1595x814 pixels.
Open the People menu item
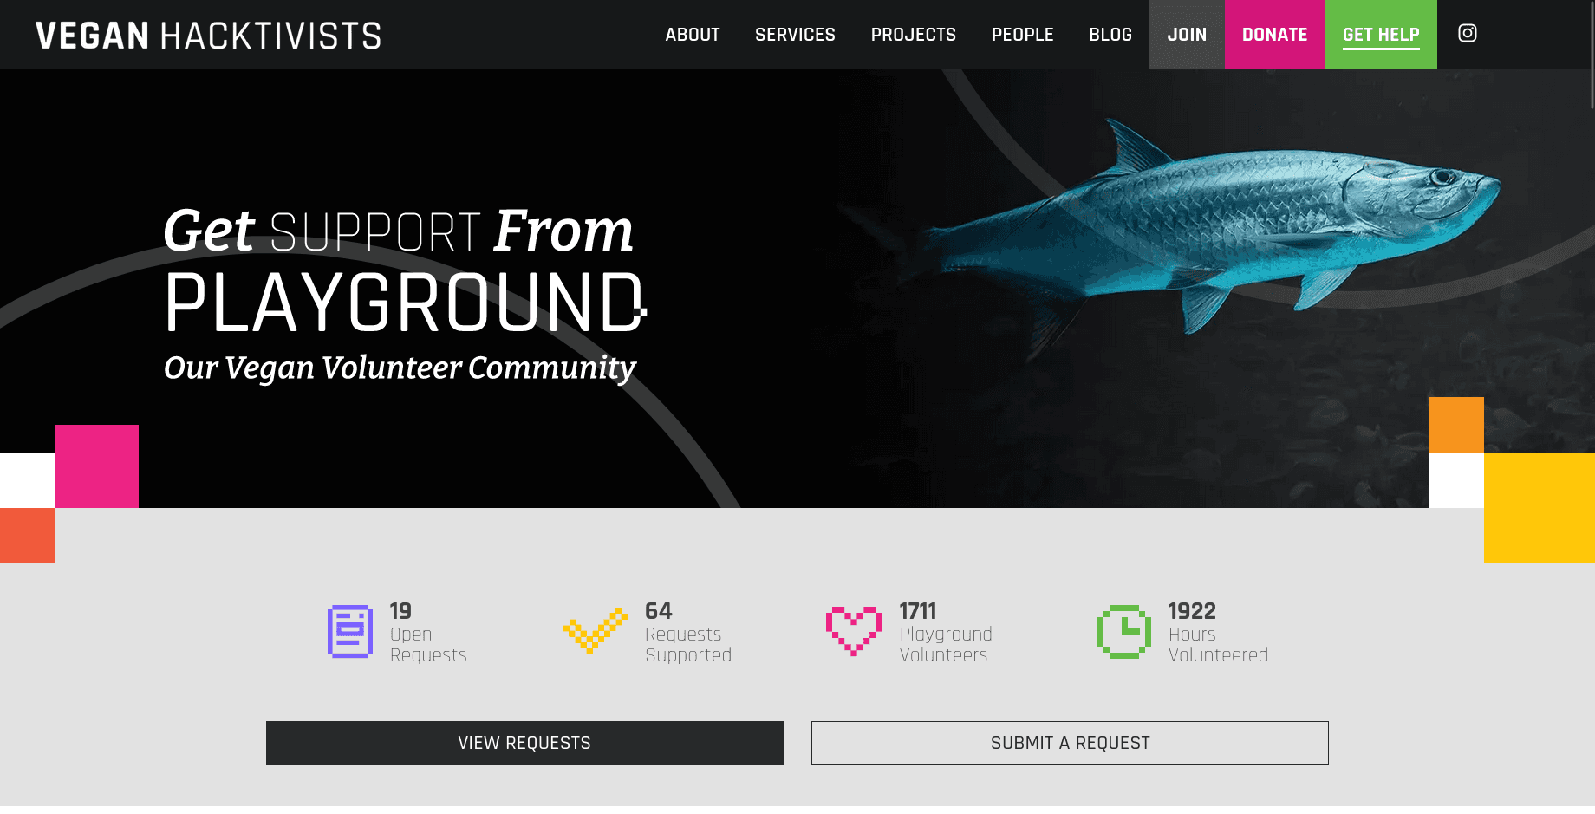pos(1022,35)
